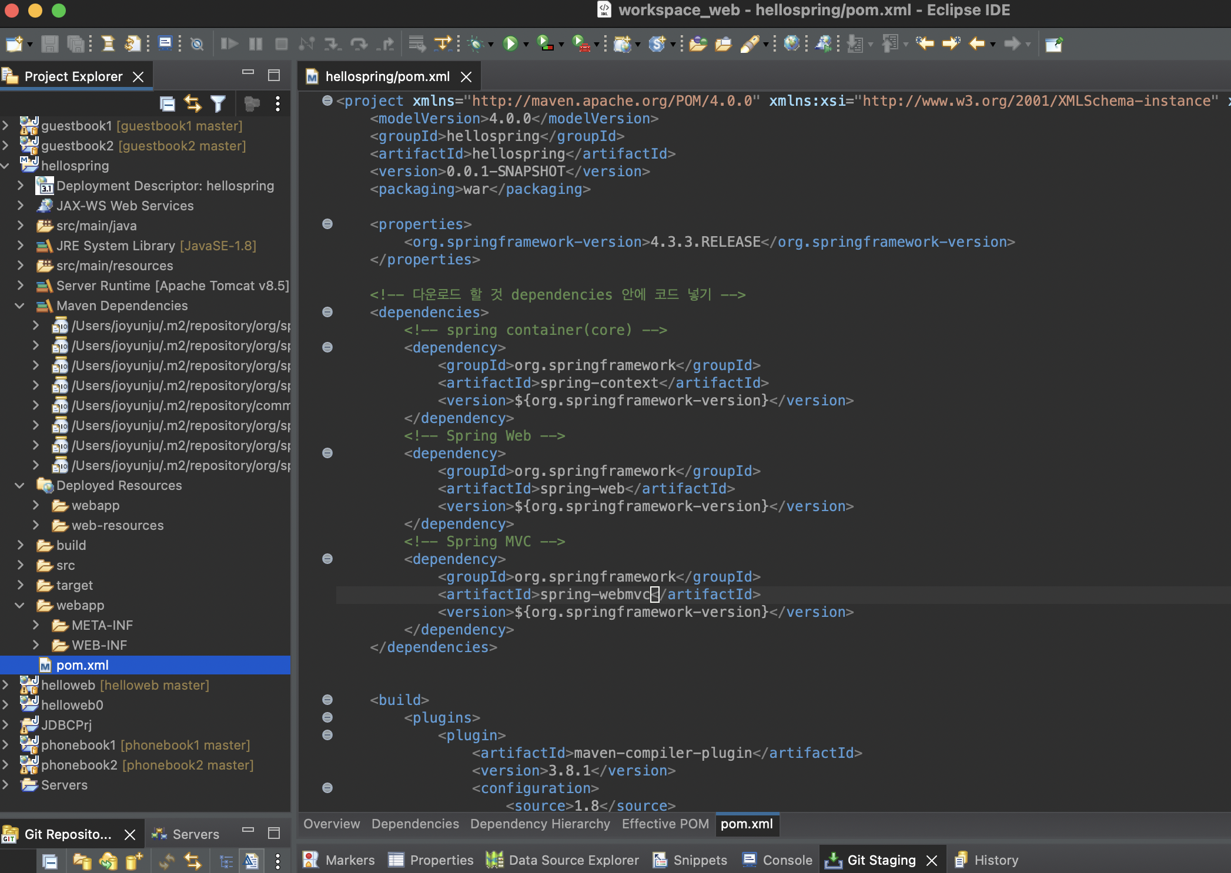Image resolution: width=1231 pixels, height=873 pixels.
Task: Toggle hierarchical branch layout in Git Repositories
Action: (226, 862)
